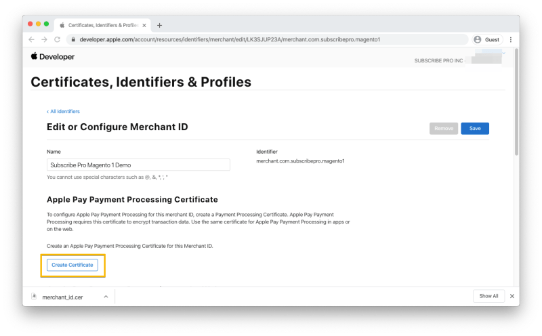The width and height of the screenshot is (542, 336).
Task: Click the greyed Remove button
Action: pos(444,128)
